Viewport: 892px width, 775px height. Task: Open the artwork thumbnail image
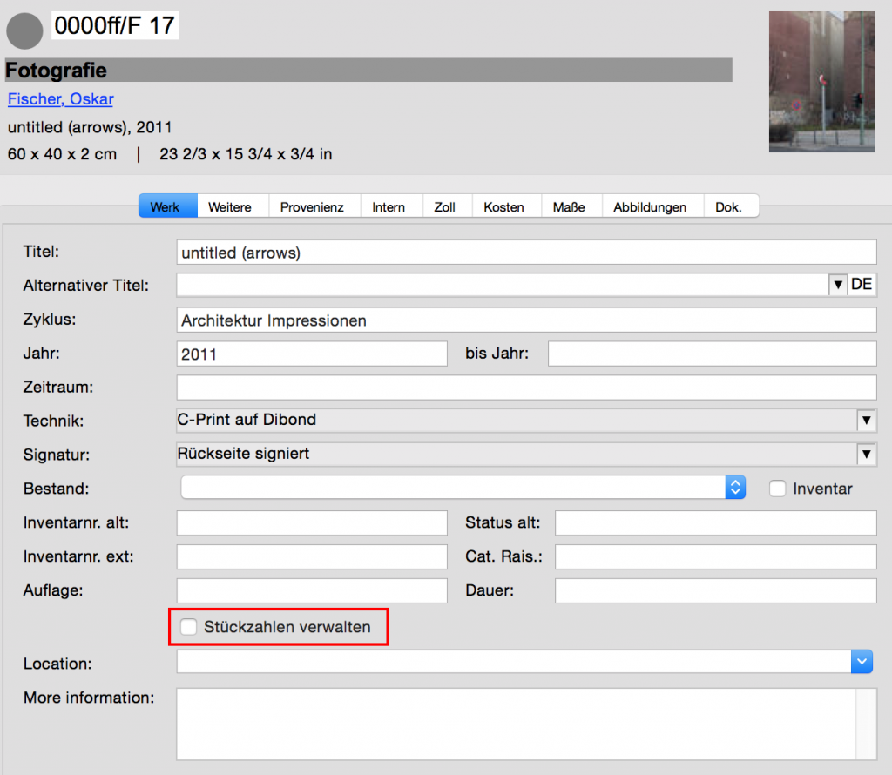821,82
